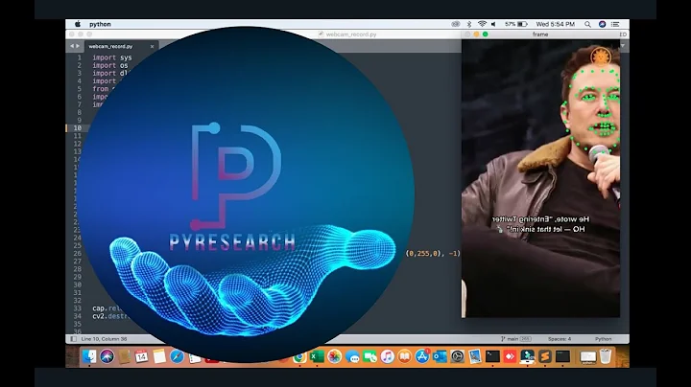Launch Safari from the Dock

177,356
